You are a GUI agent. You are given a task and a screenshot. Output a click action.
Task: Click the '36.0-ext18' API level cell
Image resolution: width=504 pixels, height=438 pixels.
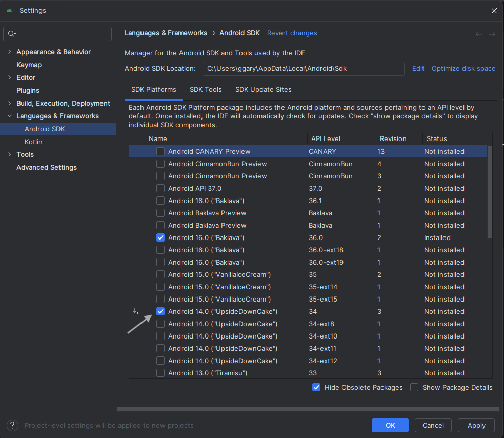point(326,250)
